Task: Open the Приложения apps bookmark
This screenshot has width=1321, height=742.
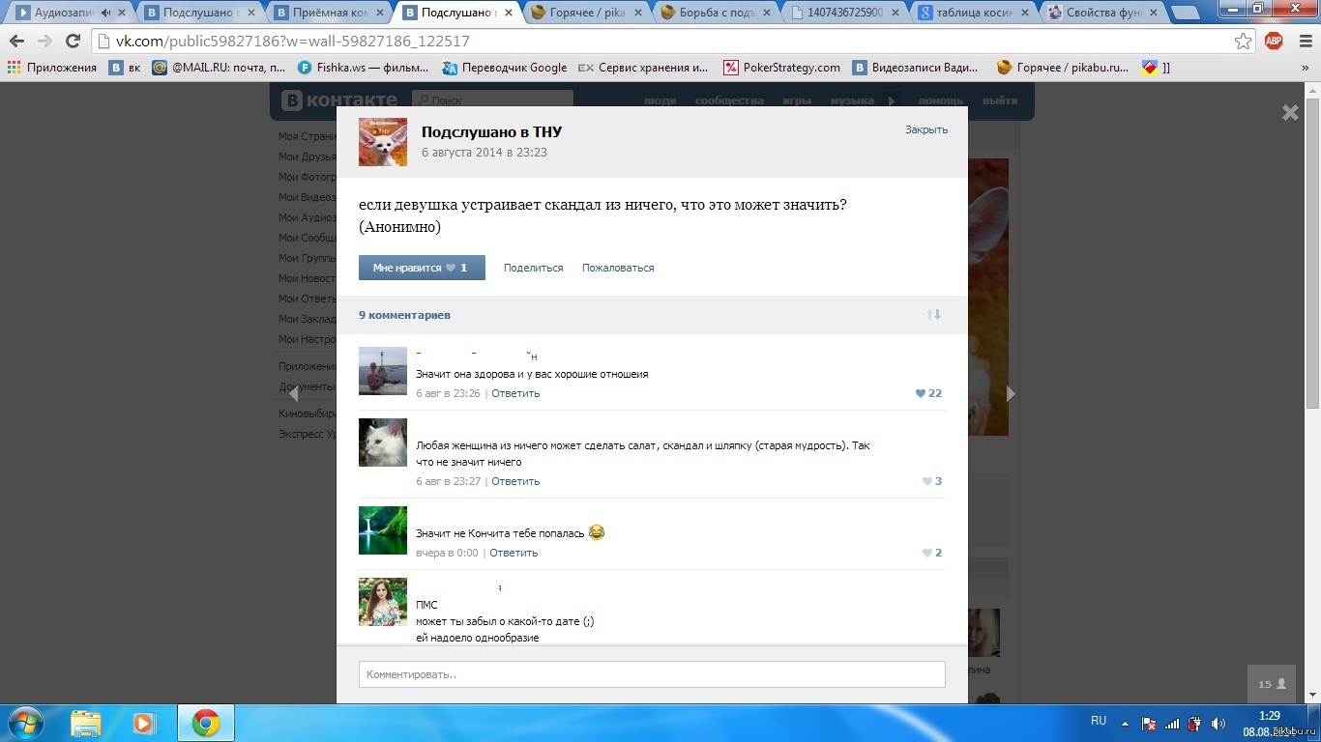Action: [52, 68]
